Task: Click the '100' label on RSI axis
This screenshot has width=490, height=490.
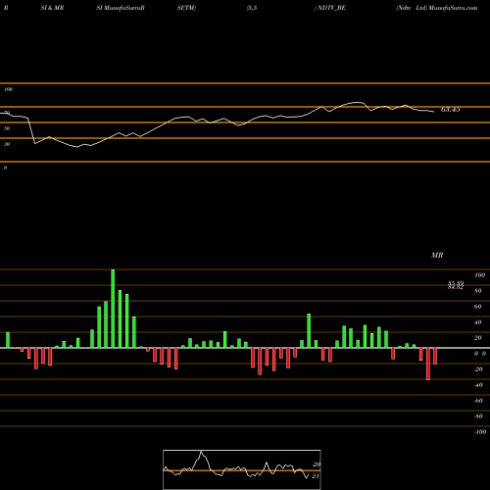Action: [8, 89]
